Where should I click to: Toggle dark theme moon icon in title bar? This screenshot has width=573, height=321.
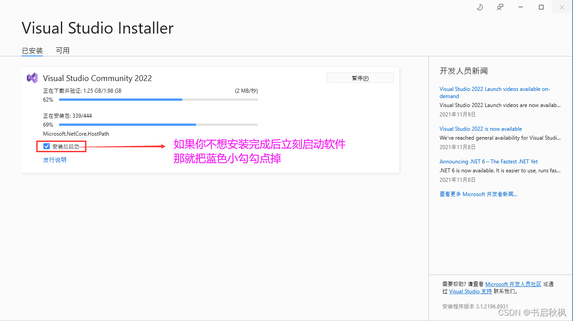[479, 7]
